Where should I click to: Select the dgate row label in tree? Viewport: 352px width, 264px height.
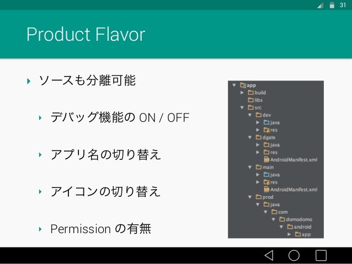click(x=269, y=137)
